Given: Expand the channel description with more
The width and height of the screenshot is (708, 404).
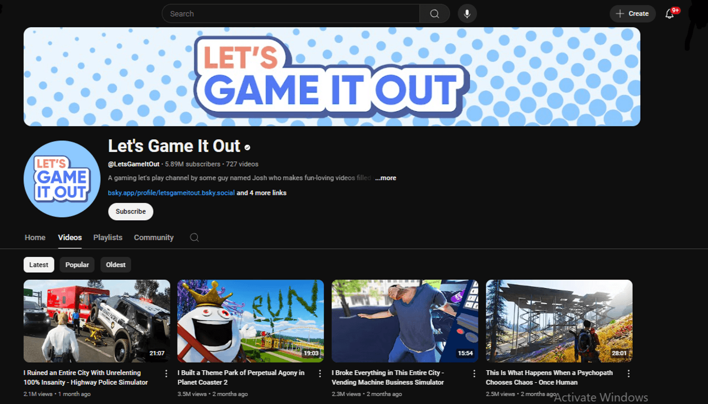Looking at the screenshot, I should [385, 178].
